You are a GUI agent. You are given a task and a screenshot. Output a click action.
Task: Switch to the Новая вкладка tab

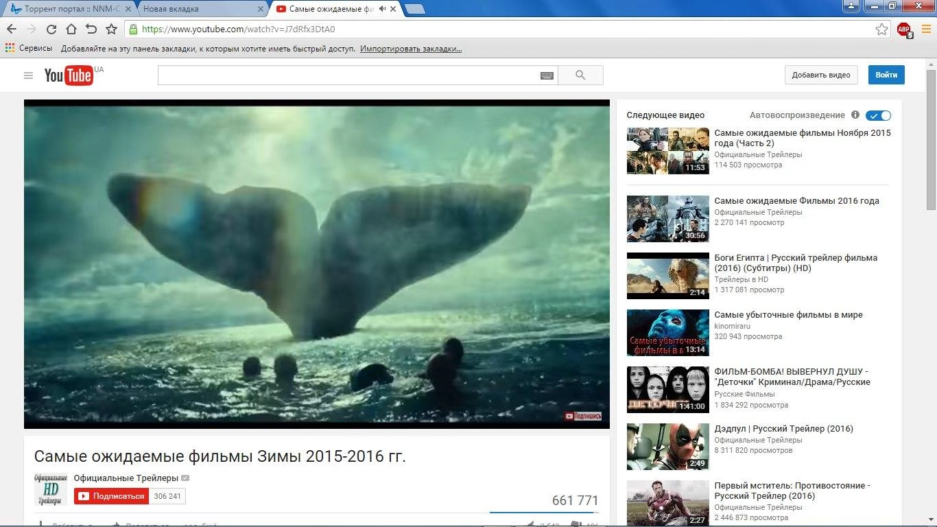(x=200, y=9)
